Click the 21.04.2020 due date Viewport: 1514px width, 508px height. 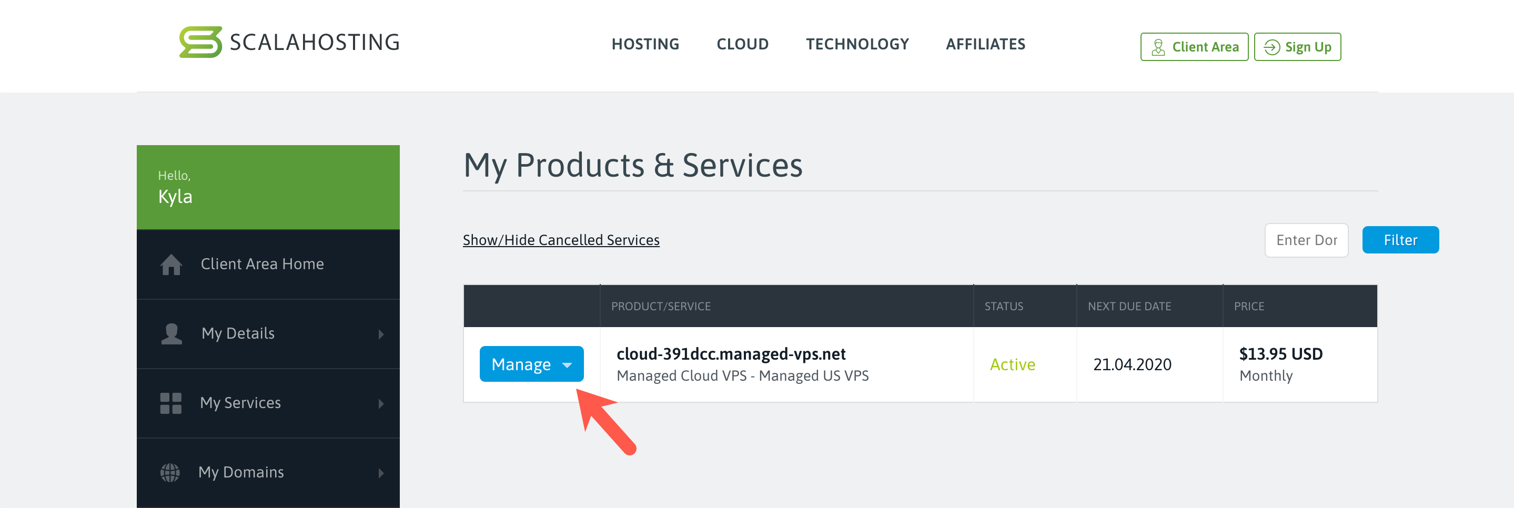click(x=1132, y=365)
